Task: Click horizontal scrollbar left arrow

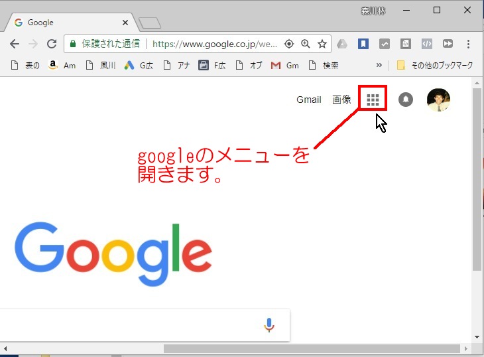Action: [x=5, y=348]
